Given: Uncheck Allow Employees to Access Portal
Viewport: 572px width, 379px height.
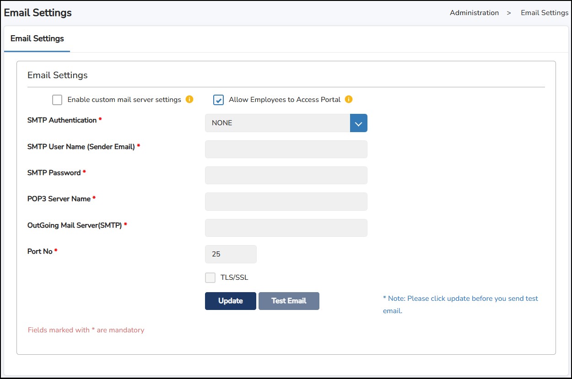Looking at the screenshot, I should 219,100.
